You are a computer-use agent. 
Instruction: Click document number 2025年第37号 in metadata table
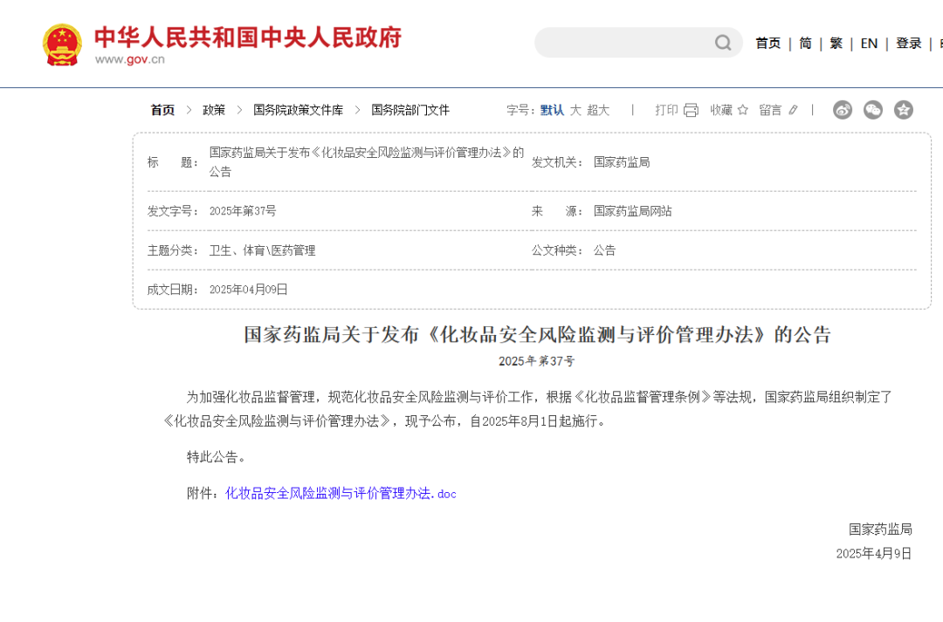(x=243, y=211)
